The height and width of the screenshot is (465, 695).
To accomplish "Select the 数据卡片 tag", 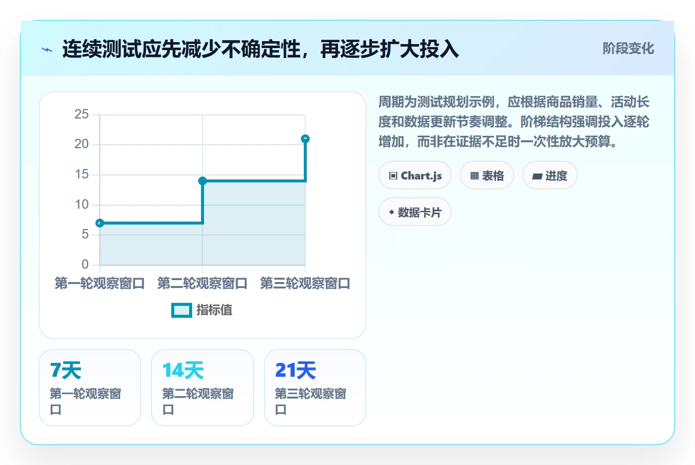I will point(415,212).
